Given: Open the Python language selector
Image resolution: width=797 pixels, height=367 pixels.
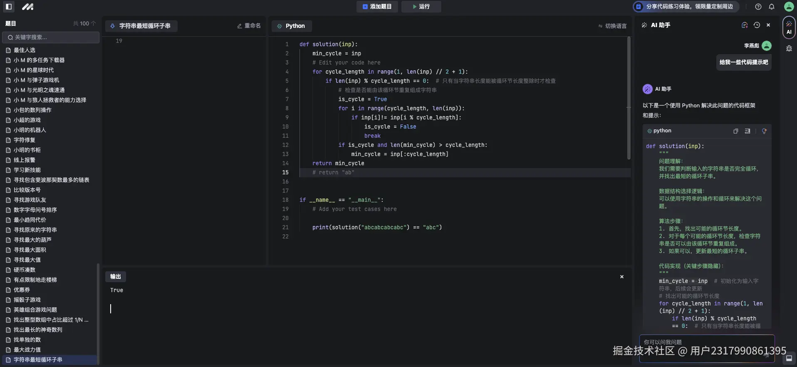Looking at the screenshot, I should 291,26.
